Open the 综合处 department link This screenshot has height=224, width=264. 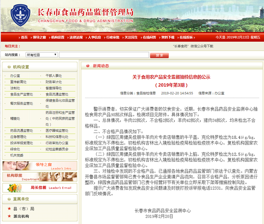(15, 149)
